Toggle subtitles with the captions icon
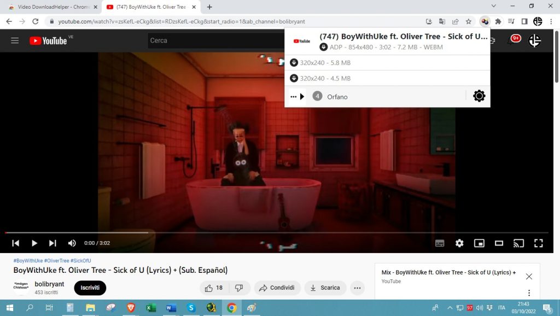560x316 pixels. click(440, 243)
